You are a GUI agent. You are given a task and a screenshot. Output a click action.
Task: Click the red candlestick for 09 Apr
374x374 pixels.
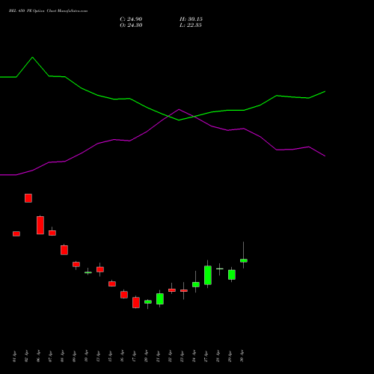76,264
